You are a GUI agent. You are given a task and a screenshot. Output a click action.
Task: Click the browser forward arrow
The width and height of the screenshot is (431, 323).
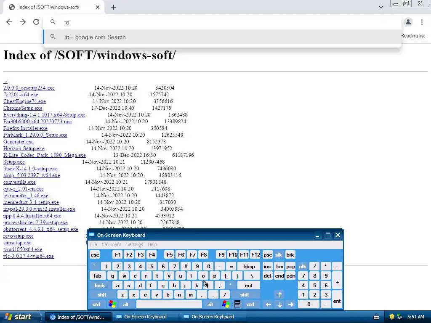pos(23,22)
